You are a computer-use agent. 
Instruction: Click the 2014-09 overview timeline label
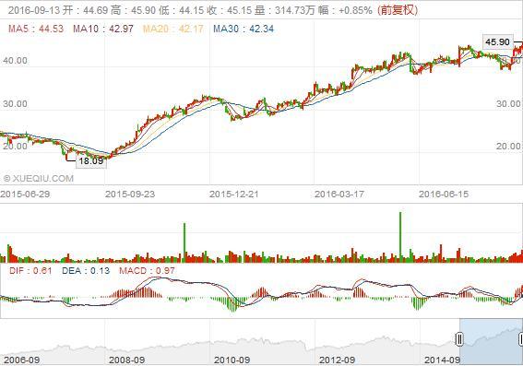(x=442, y=360)
